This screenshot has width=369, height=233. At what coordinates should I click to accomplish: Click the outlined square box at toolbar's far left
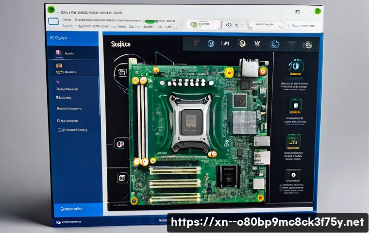(x=54, y=21)
